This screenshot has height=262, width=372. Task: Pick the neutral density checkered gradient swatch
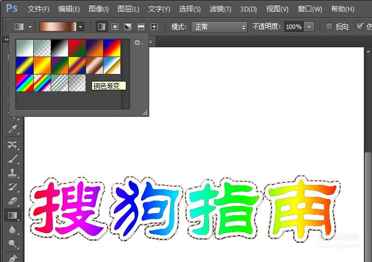pyautogui.click(x=77, y=83)
